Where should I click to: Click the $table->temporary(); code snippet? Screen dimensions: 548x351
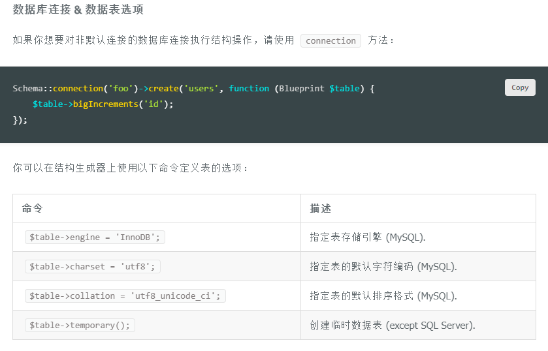80,325
